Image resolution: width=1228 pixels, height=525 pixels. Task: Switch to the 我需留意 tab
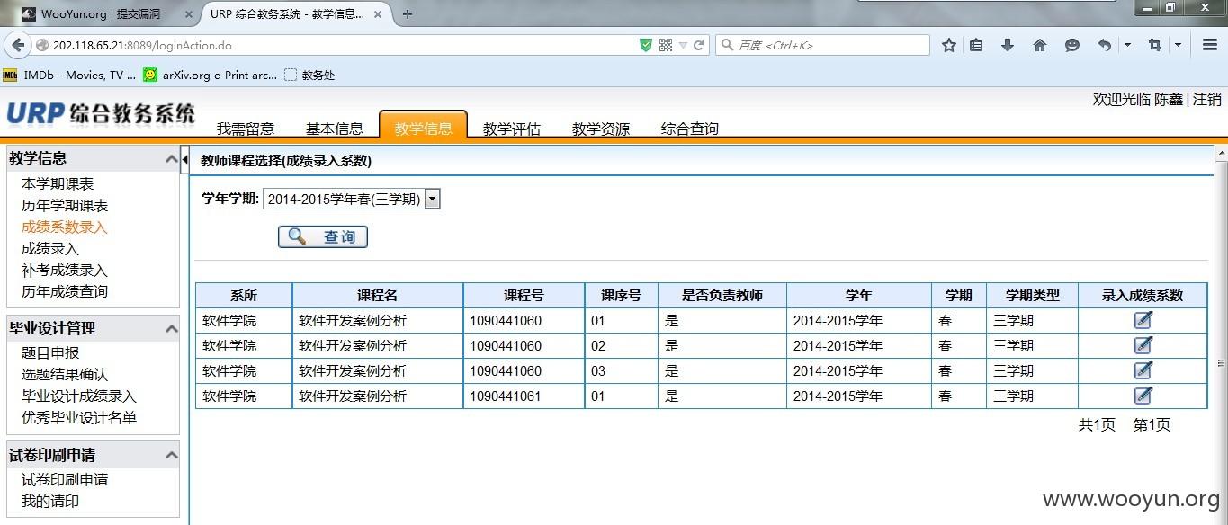point(246,129)
